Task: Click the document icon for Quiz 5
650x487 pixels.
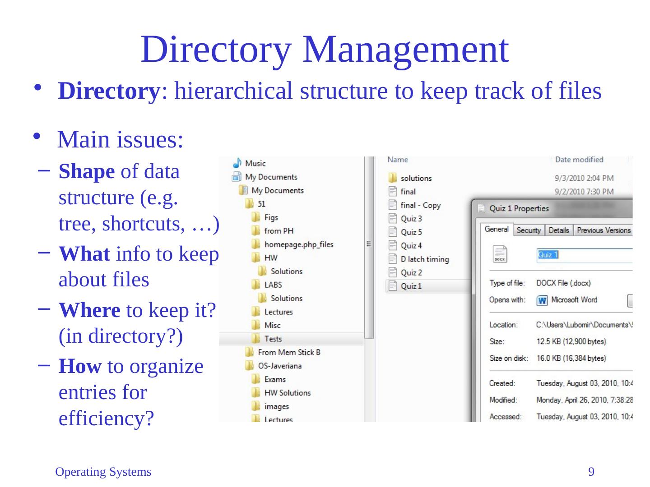Action: coord(393,232)
